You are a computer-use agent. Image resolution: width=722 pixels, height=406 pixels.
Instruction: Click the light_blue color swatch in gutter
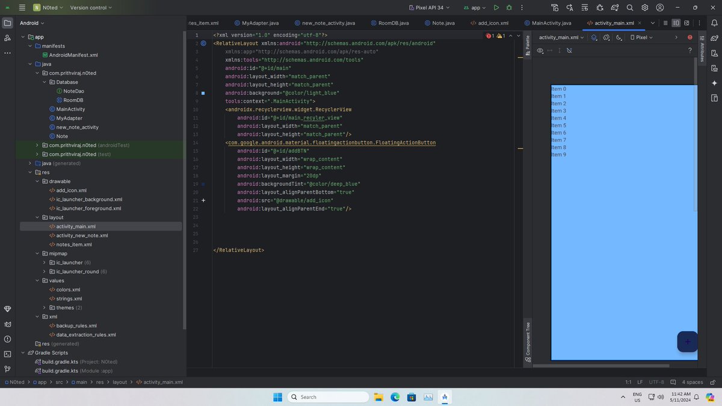[x=203, y=93]
